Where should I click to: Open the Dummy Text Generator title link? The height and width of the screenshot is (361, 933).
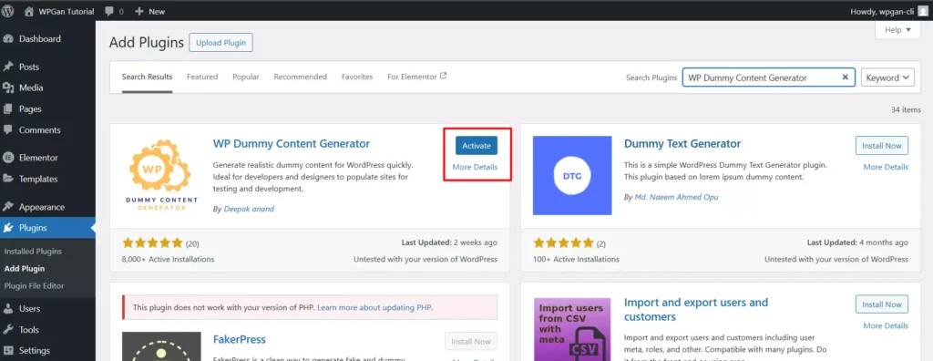pyautogui.click(x=682, y=143)
